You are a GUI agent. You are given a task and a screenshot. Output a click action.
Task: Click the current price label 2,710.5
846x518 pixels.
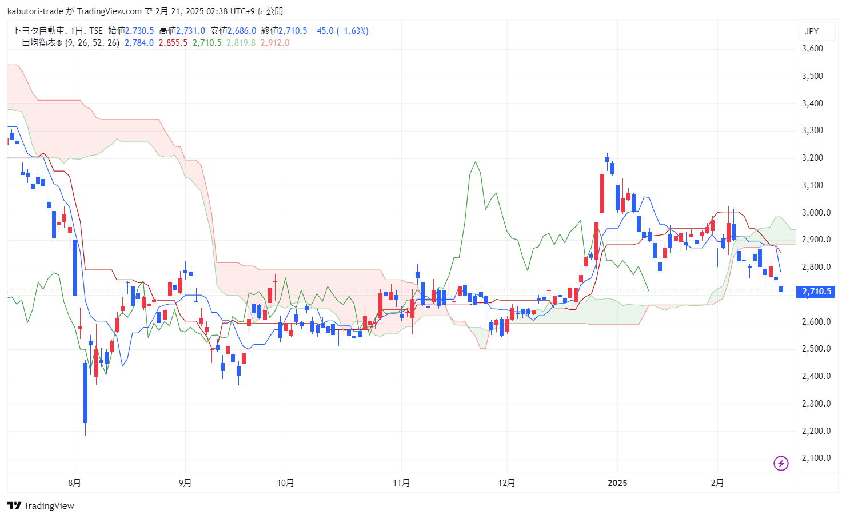[x=817, y=292]
